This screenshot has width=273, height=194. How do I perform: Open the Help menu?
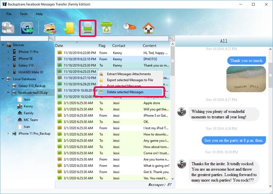[39, 14]
